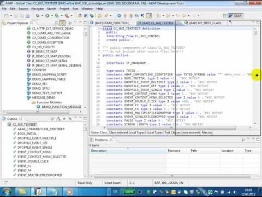Click the Debug bug icon
Screen dimensions: 262x197
click(38, 16)
